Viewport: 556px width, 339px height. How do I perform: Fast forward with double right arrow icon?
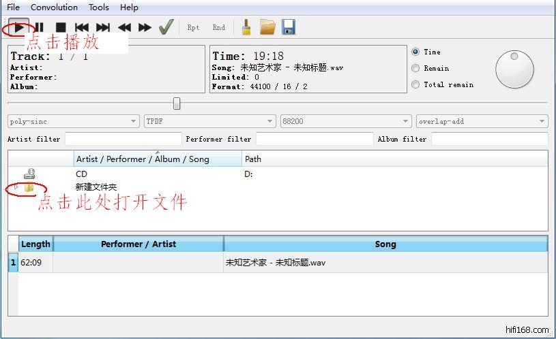click(145, 27)
